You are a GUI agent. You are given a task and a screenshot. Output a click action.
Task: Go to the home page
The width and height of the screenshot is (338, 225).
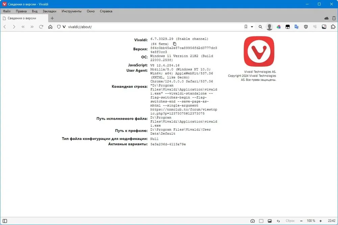point(50,27)
